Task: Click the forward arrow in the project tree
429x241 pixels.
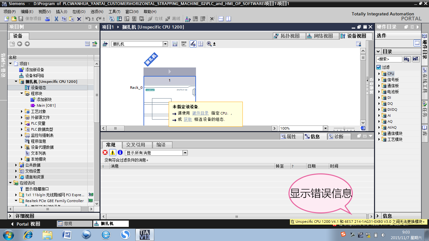Action: [x=27, y=44]
